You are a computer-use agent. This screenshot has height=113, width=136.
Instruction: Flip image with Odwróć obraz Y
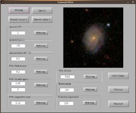[x=42, y=20]
